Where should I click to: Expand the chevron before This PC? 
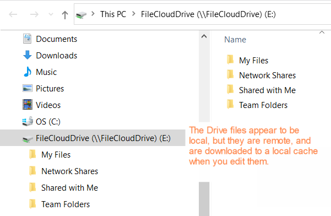click(93, 14)
